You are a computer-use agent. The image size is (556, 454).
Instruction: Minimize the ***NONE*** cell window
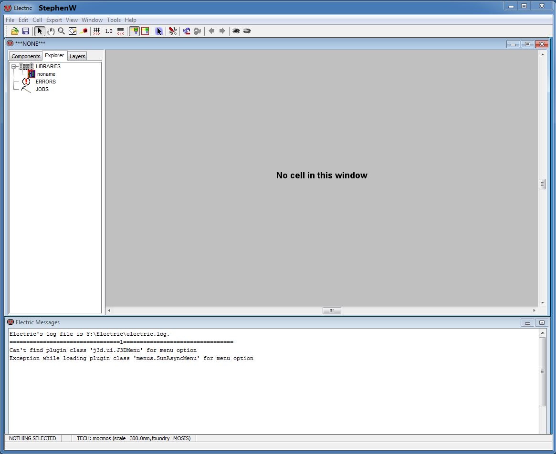513,44
